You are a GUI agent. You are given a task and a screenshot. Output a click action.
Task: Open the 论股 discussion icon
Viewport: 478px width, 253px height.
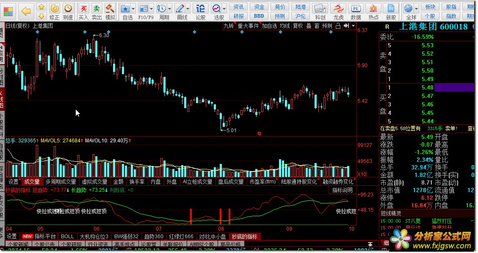click(x=200, y=11)
